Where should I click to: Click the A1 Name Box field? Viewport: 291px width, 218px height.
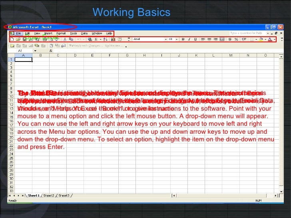click(x=20, y=51)
